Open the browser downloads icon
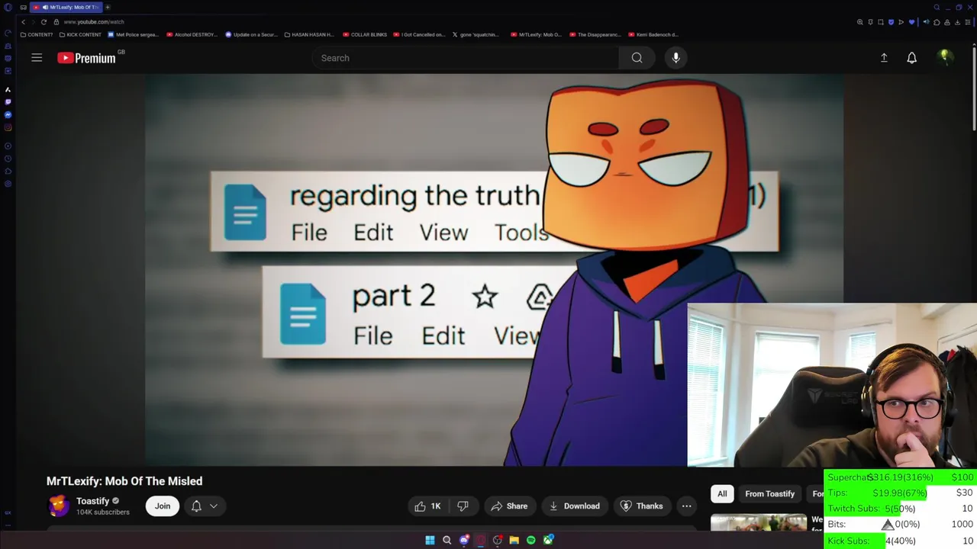The height and width of the screenshot is (549, 977). 957,22
